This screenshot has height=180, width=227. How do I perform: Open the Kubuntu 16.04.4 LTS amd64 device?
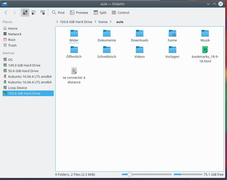tap(30, 76)
